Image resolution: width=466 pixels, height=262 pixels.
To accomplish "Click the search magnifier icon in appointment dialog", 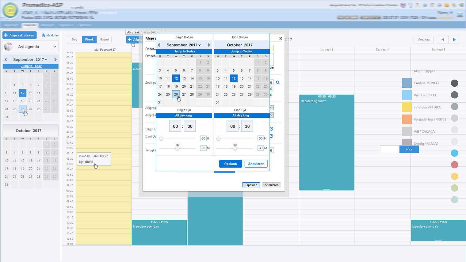I will (278, 82).
